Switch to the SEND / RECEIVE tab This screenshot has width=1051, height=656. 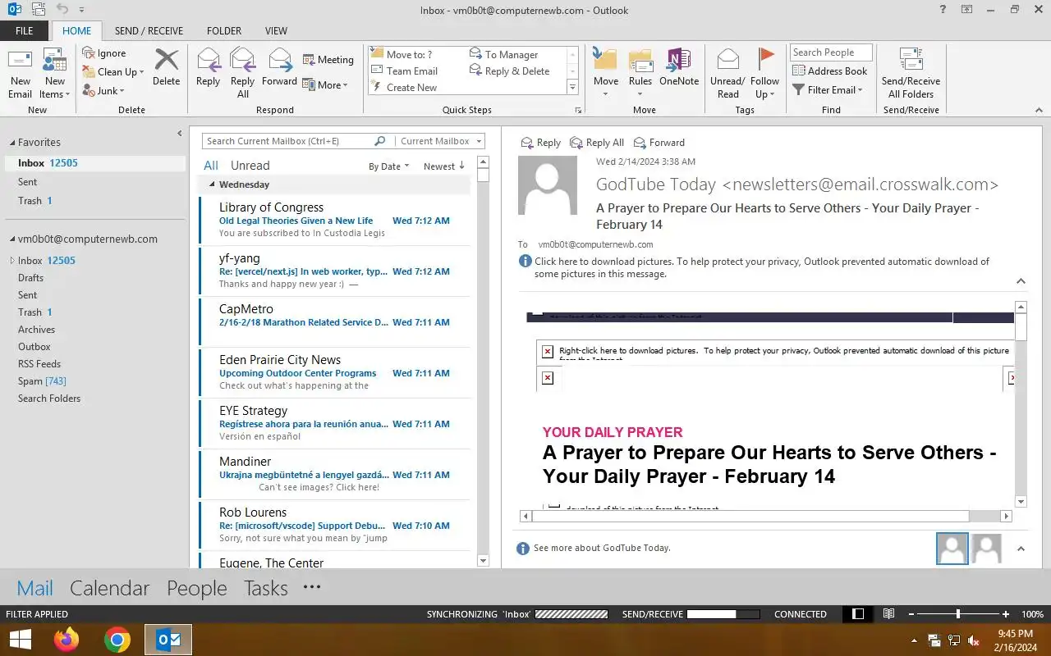click(x=149, y=31)
